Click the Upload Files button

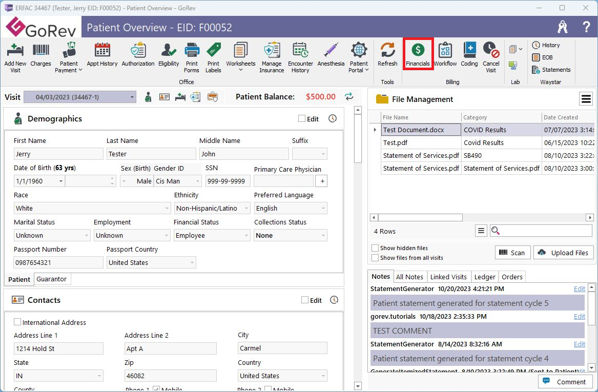[x=564, y=253]
